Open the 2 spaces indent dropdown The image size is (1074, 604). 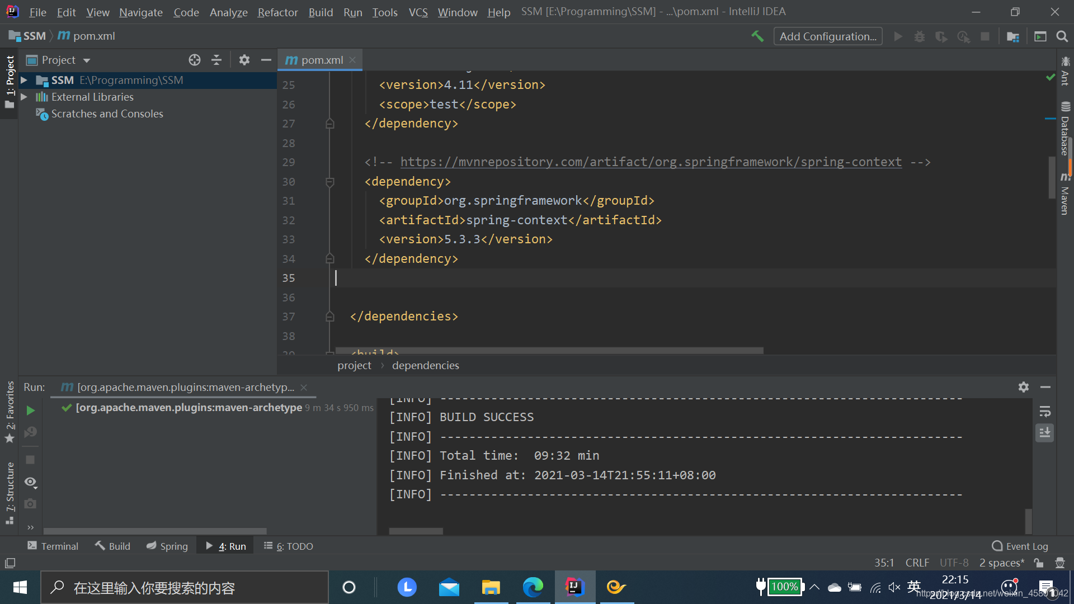point(1001,563)
